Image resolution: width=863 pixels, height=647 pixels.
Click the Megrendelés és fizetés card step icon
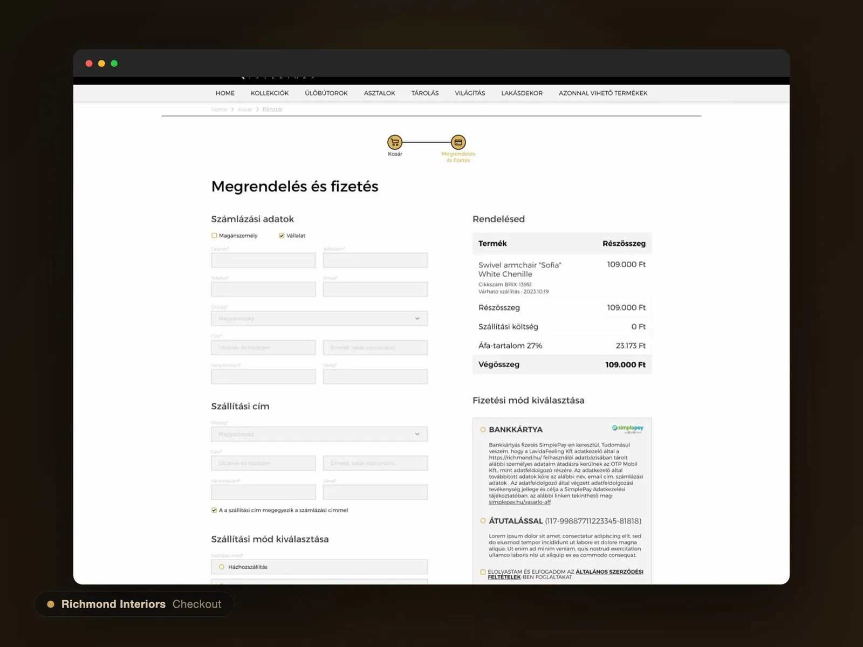pos(458,142)
